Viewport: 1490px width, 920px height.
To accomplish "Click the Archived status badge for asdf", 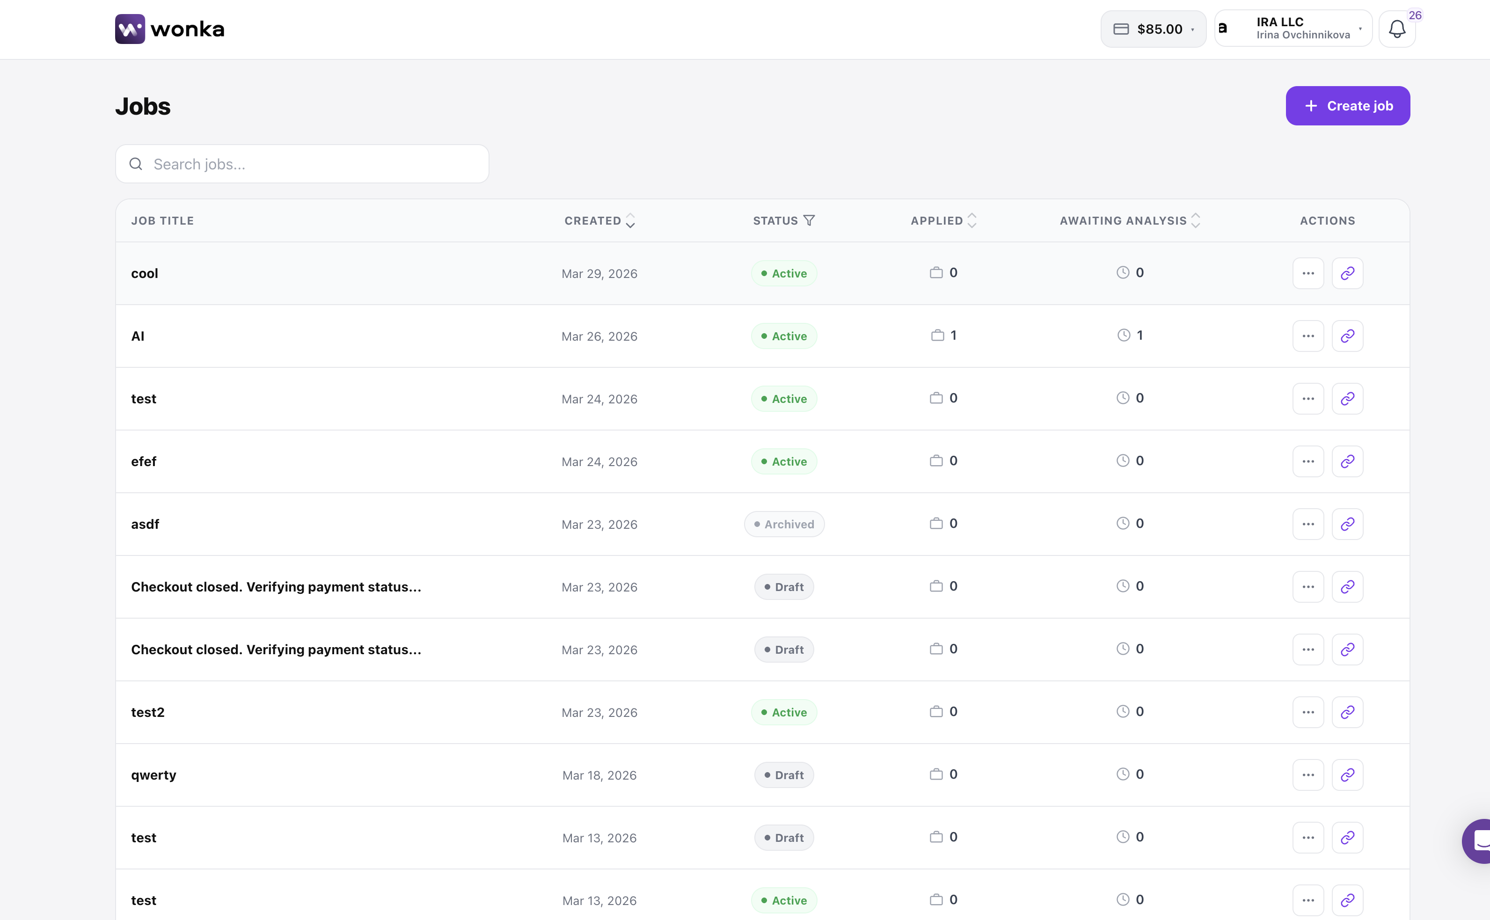I will pyautogui.click(x=784, y=524).
